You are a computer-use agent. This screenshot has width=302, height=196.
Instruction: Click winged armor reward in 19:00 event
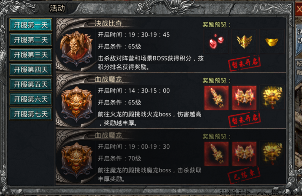pyautogui.click(x=244, y=154)
